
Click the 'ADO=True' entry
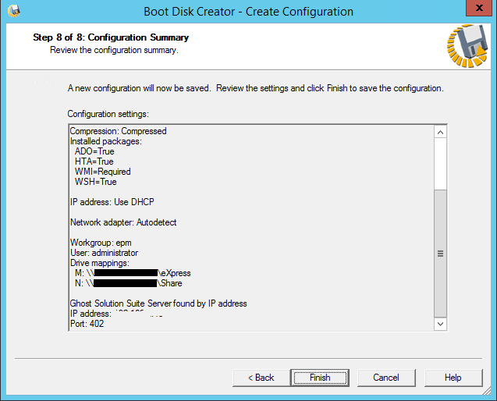point(94,151)
